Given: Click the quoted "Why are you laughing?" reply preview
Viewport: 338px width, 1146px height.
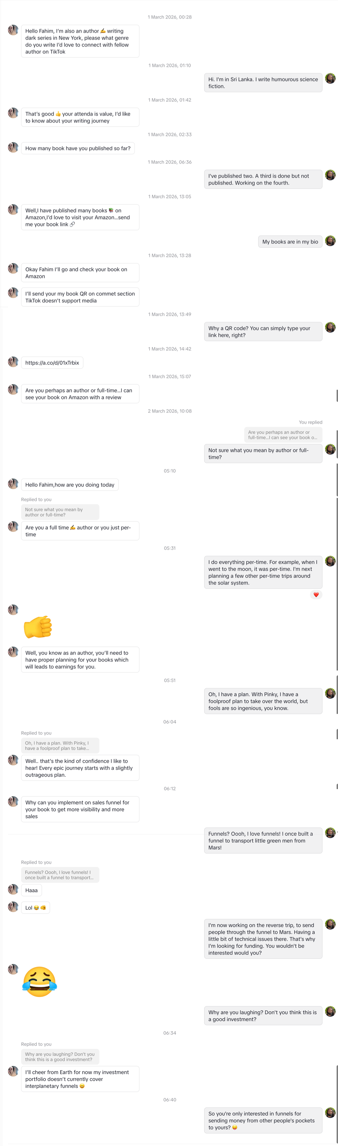Looking at the screenshot, I should pyautogui.click(x=60, y=1057).
